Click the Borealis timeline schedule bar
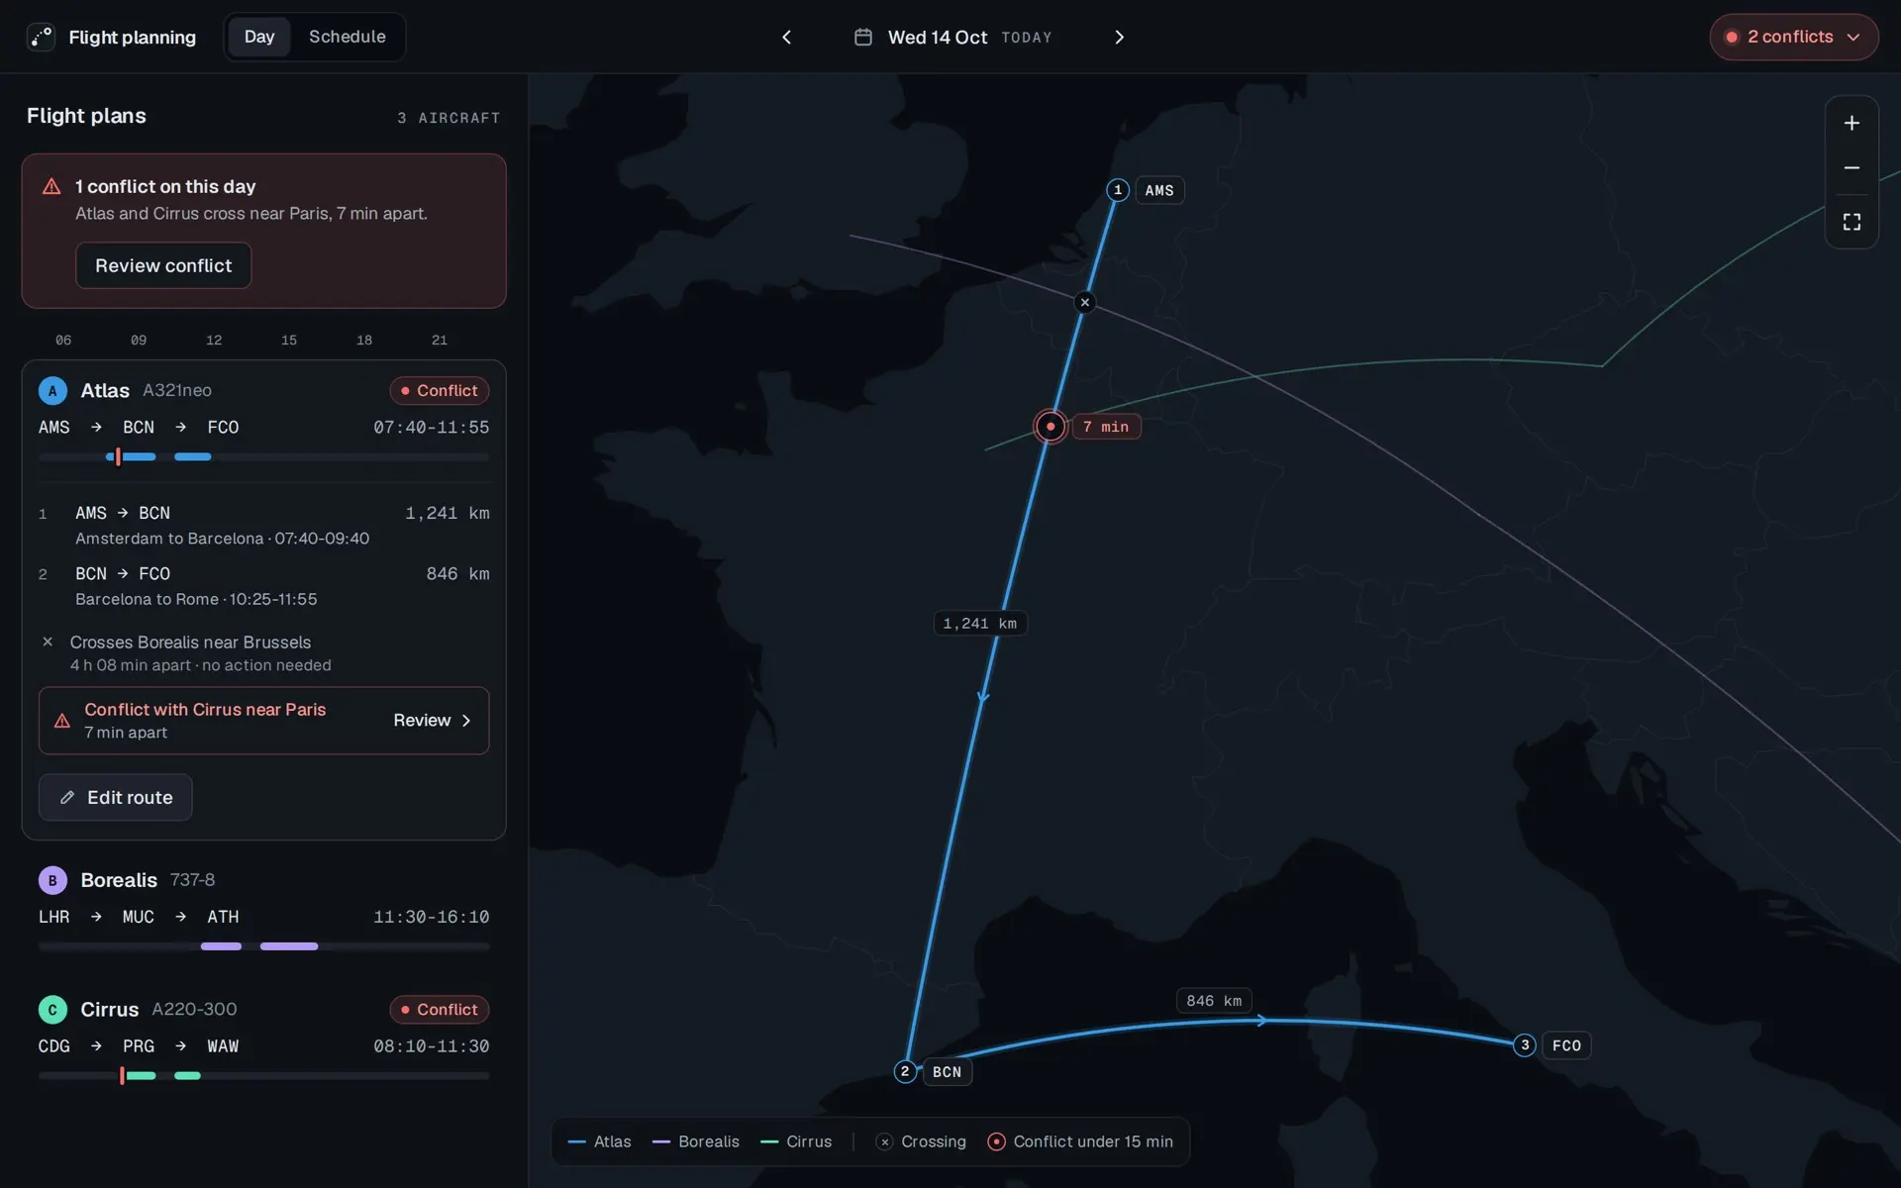The image size is (1901, 1188). 263,946
